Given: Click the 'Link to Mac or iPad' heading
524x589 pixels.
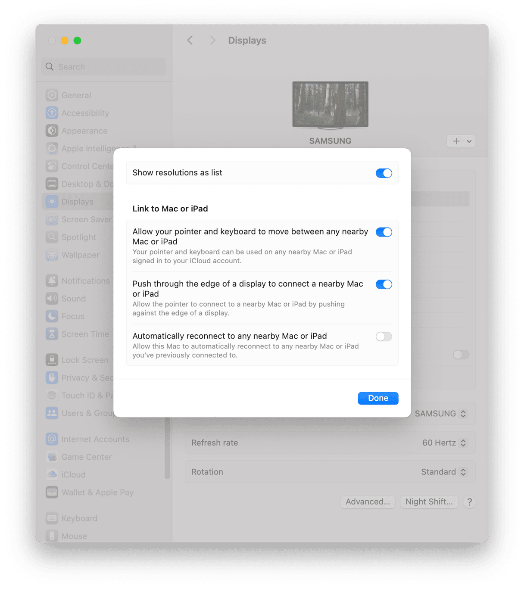Looking at the screenshot, I should [x=170, y=209].
